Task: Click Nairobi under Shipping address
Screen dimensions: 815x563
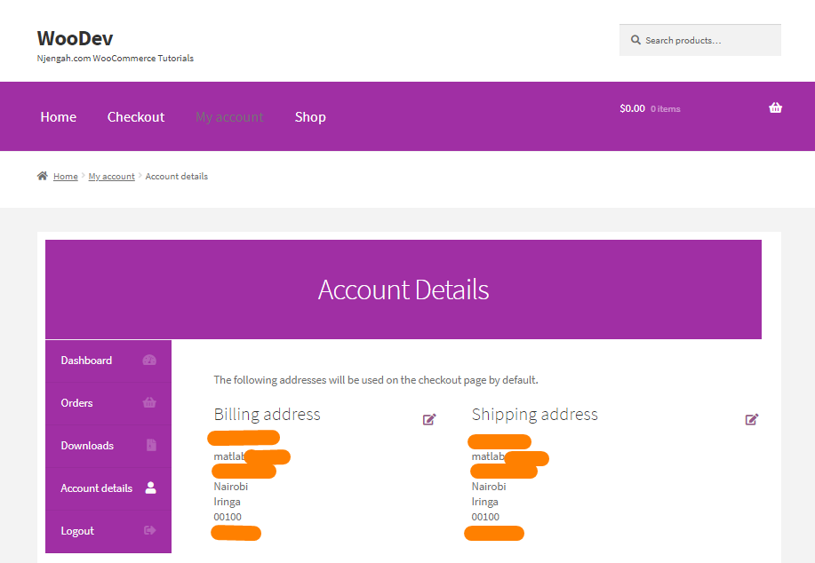Action: (x=489, y=487)
